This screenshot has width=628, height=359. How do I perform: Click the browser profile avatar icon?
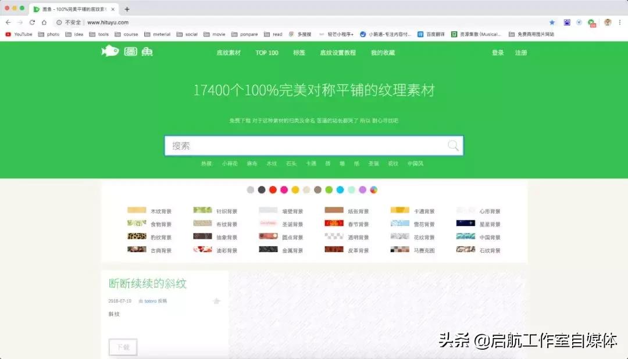(x=609, y=21)
